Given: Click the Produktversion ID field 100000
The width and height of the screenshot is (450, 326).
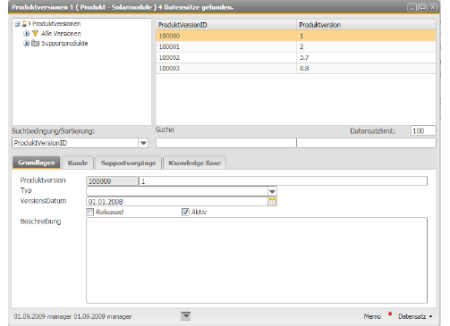Looking at the screenshot, I should point(113,181).
